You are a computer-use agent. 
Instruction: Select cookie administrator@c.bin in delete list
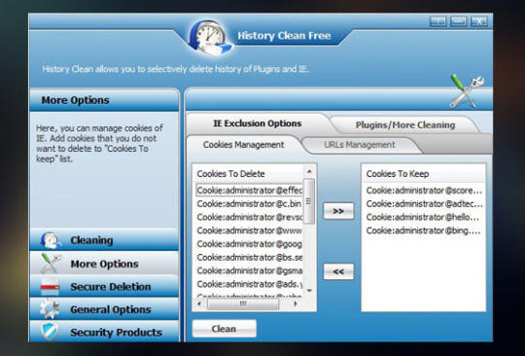coord(249,203)
